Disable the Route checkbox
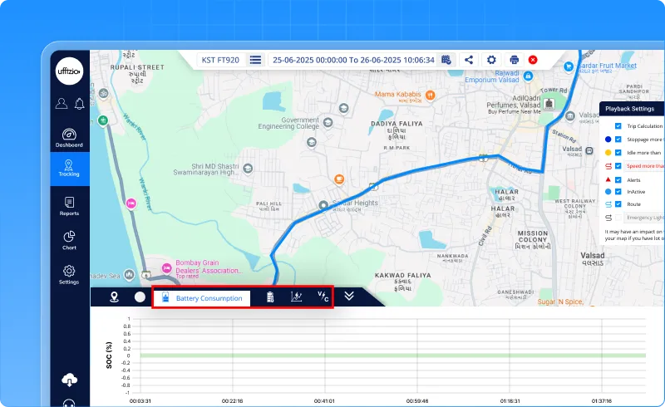Viewport: 665px width, 407px height. (618, 203)
